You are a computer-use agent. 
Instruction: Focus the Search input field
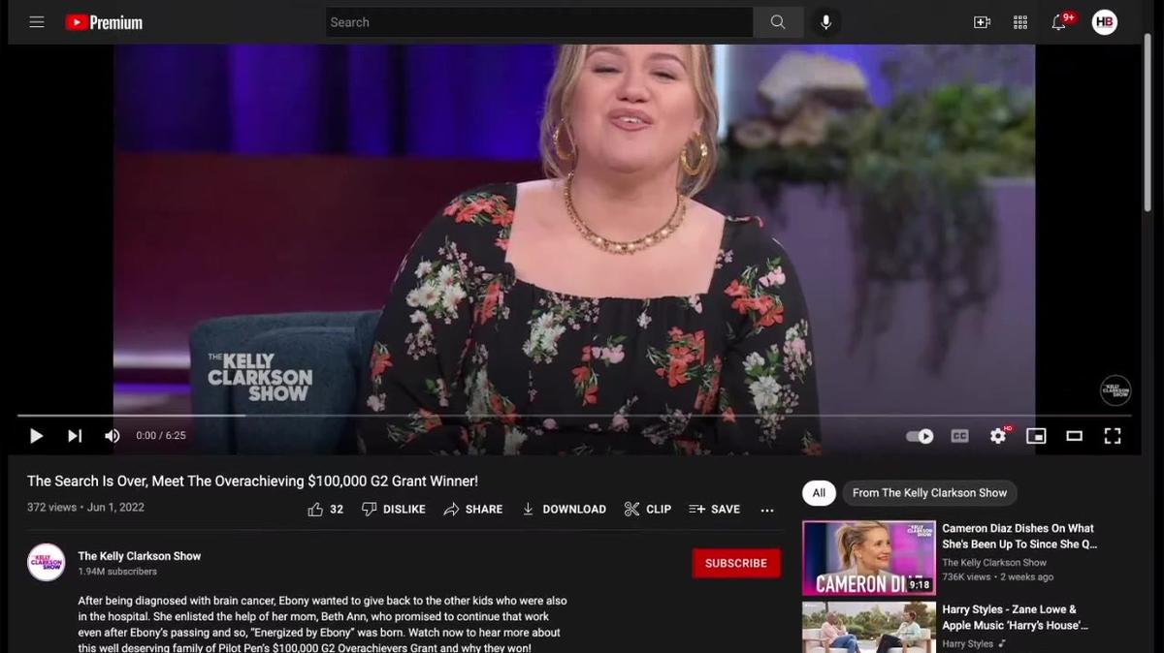538,22
